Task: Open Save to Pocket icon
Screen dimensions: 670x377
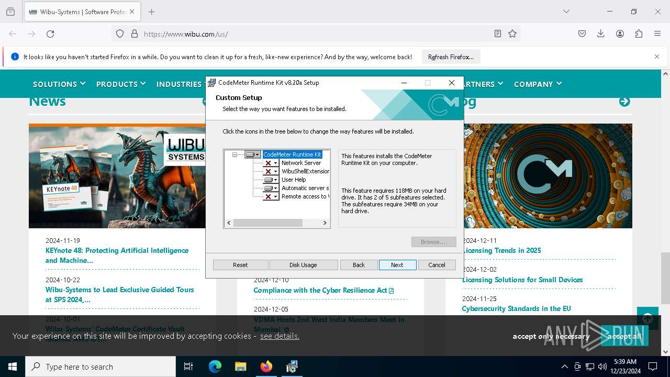Action: (582, 34)
